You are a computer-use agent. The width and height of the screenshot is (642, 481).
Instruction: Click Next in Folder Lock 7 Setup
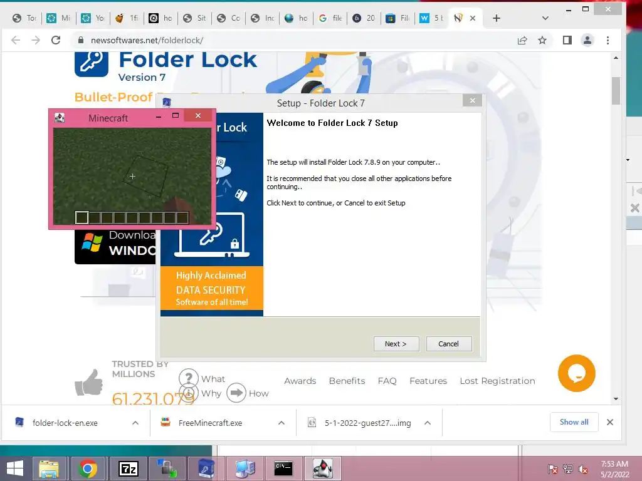[x=396, y=344]
